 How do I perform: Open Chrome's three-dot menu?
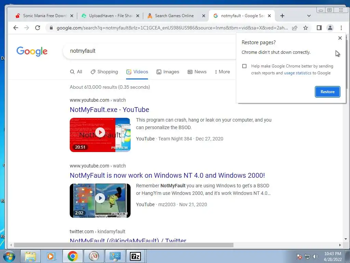point(341,28)
